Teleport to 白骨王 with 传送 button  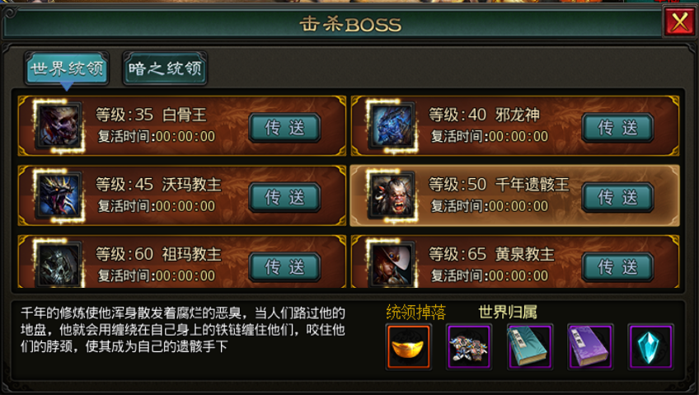[x=284, y=128]
